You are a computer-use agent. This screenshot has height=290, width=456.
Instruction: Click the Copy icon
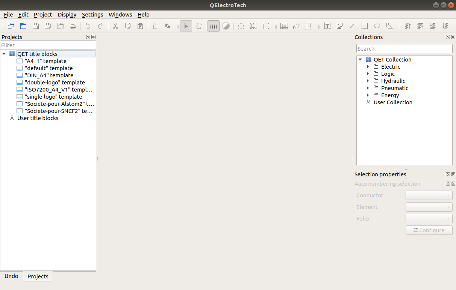pyautogui.click(x=128, y=26)
